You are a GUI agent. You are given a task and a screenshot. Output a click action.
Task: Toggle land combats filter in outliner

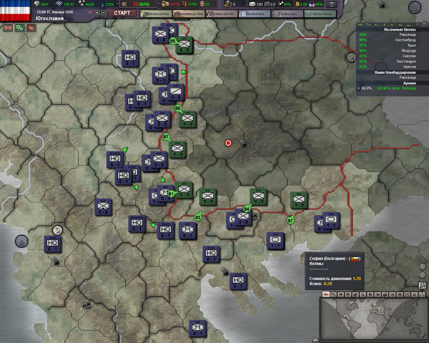385,24
